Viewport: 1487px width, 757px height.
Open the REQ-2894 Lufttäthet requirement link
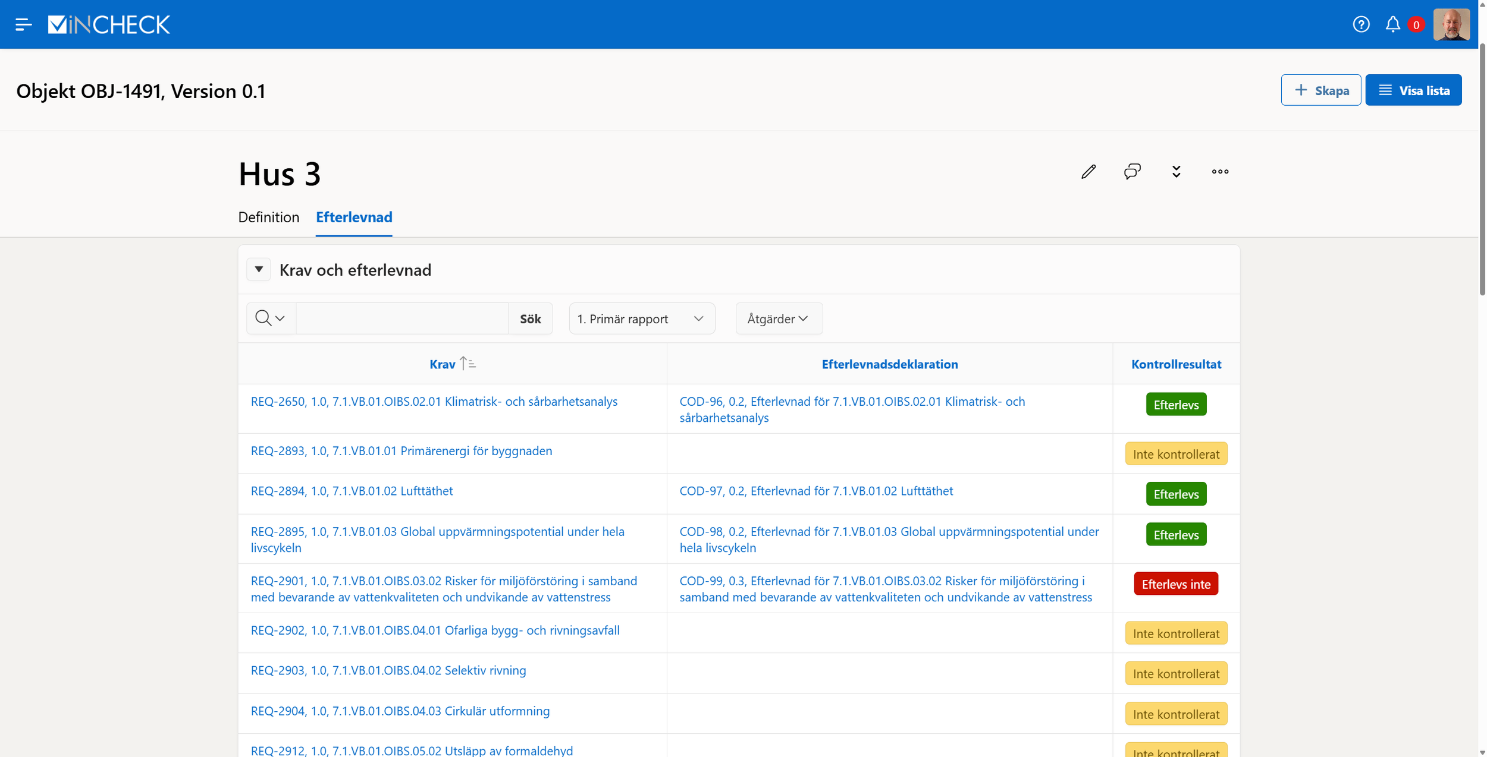coord(352,491)
